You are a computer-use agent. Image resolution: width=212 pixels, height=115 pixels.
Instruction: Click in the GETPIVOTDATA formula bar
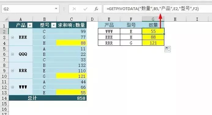pos(158,9)
